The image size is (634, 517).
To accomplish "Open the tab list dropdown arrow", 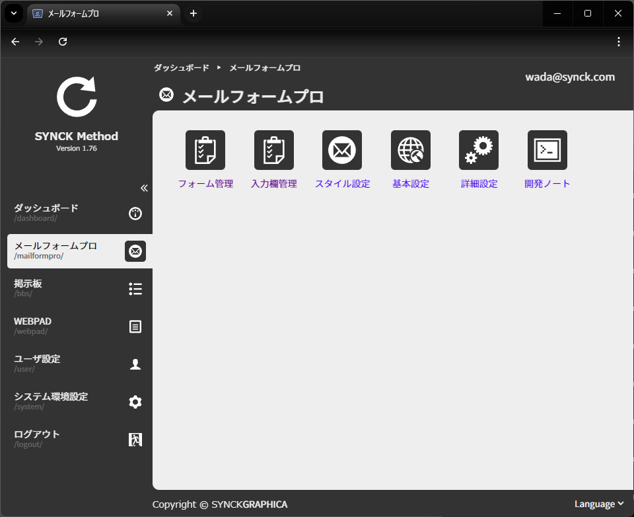I will [x=13, y=13].
